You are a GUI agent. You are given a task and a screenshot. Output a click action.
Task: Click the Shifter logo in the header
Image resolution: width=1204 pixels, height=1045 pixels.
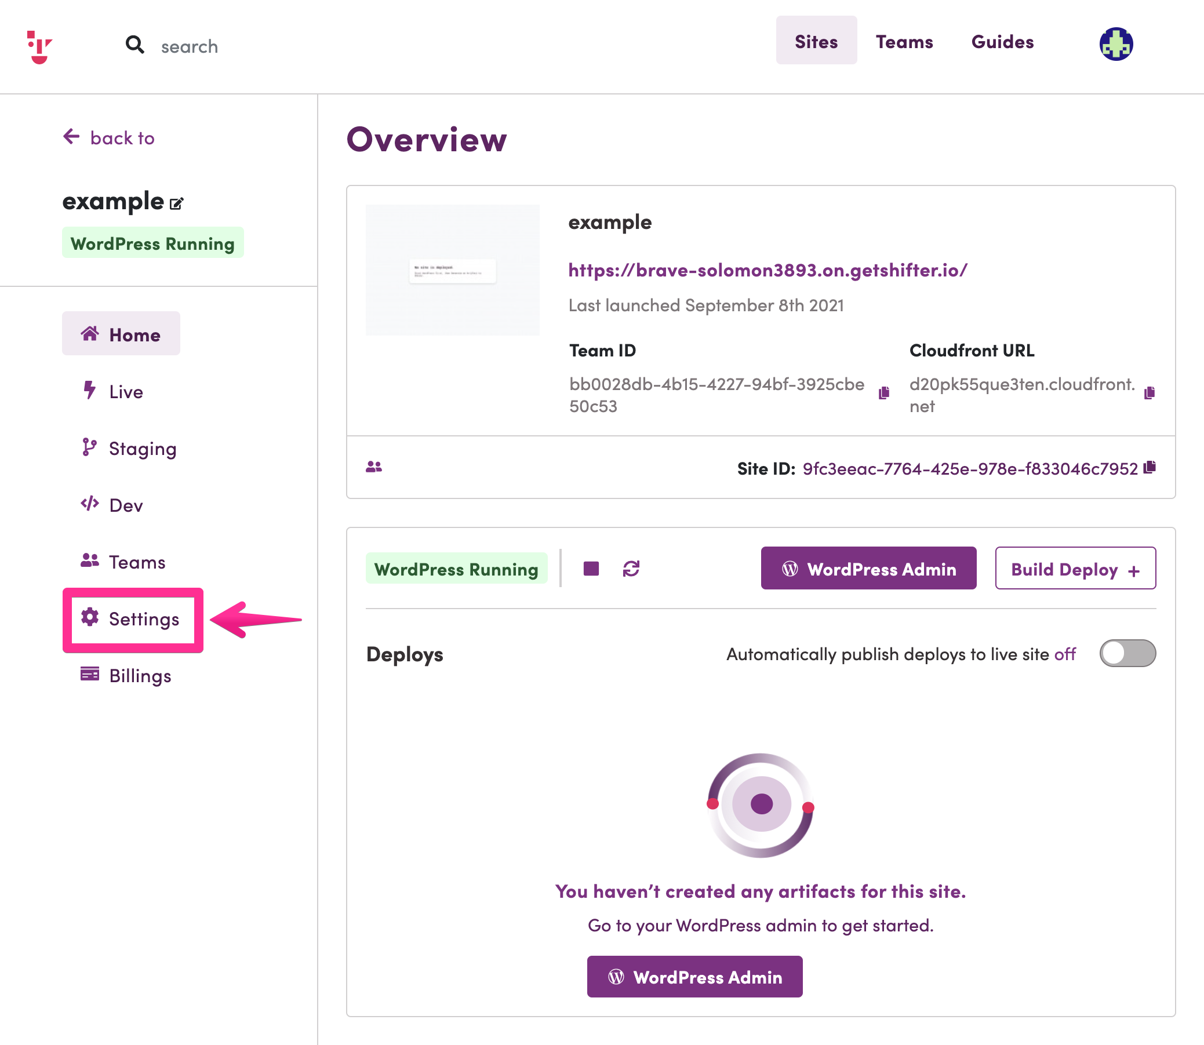[39, 46]
